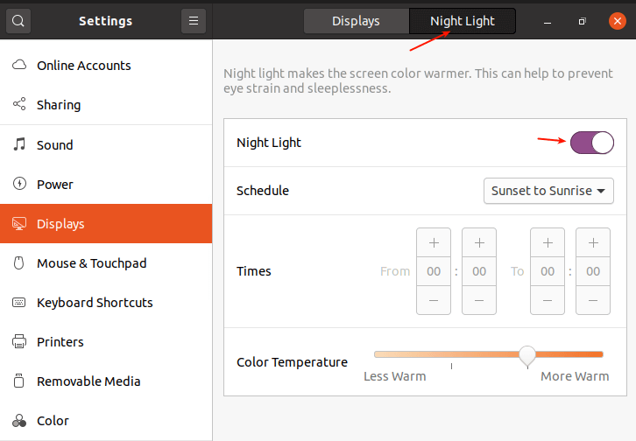Click the Power icon in sidebar

19,185
